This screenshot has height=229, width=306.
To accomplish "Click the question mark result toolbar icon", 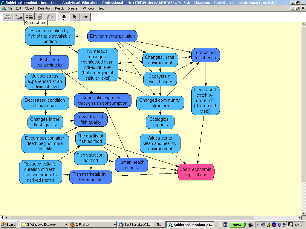I will [40, 17].
